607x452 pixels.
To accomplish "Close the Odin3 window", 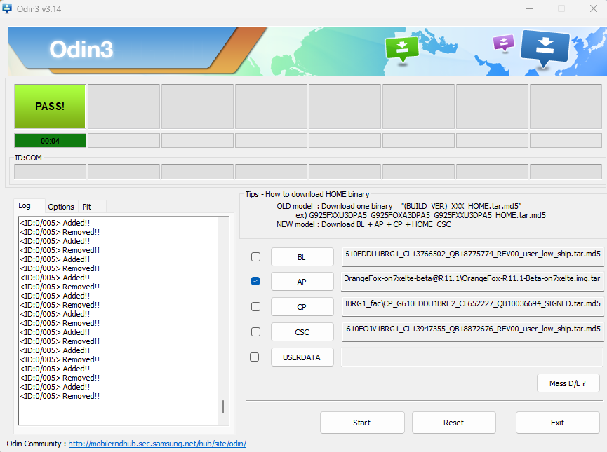I will 594,8.
